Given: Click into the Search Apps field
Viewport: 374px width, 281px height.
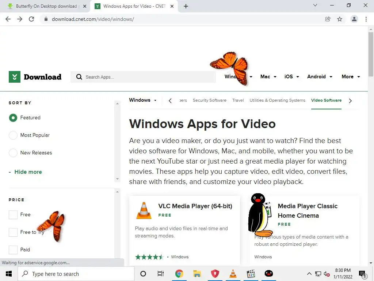Looking at the screenshot, I should coord(143,77).
